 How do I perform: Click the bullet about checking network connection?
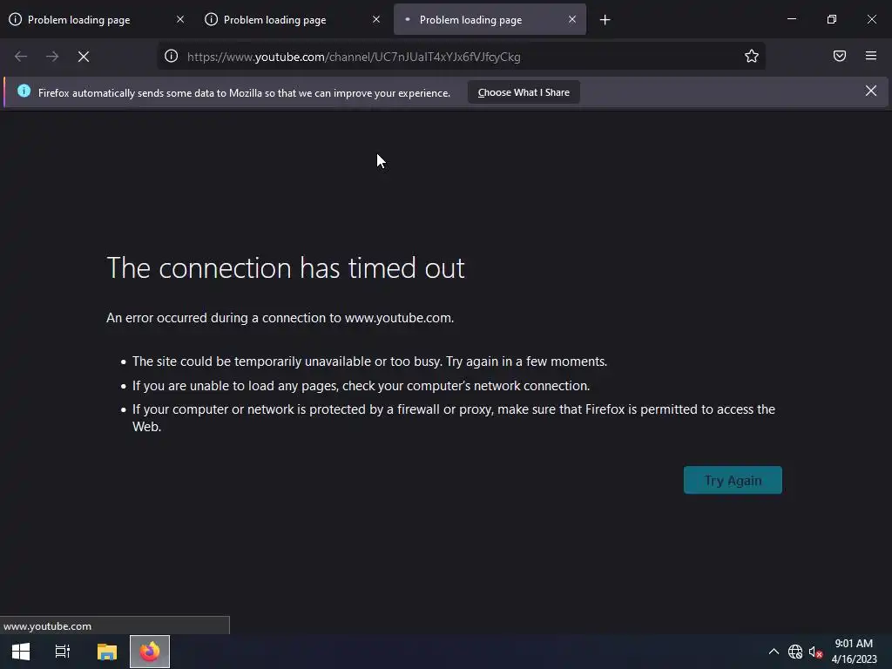pyautogui.click(x=361, y=386)
